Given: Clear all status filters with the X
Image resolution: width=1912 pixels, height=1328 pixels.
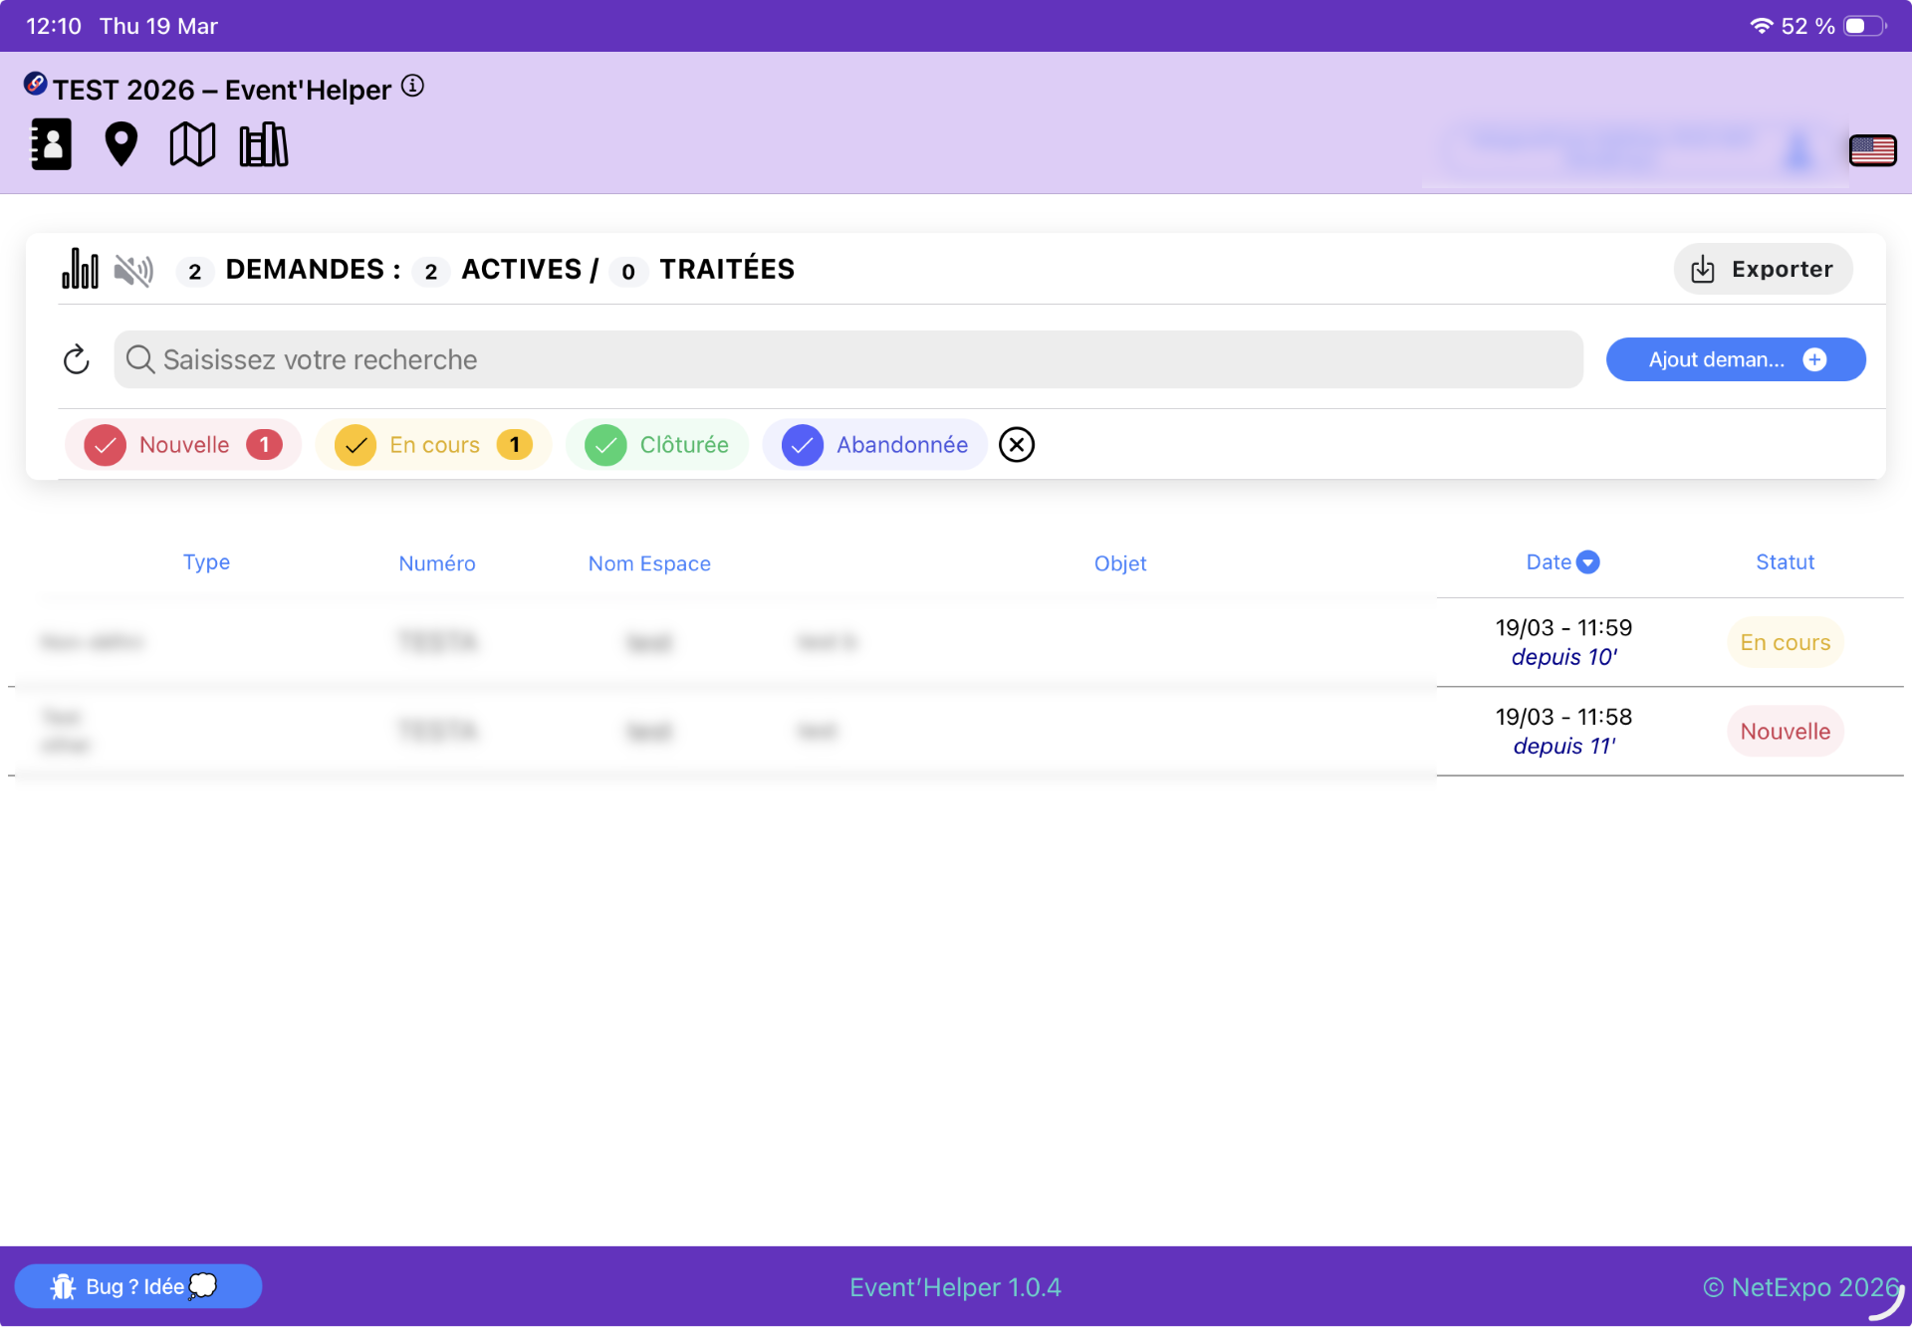Looking at the screenshot, I should click(1016, 445).
